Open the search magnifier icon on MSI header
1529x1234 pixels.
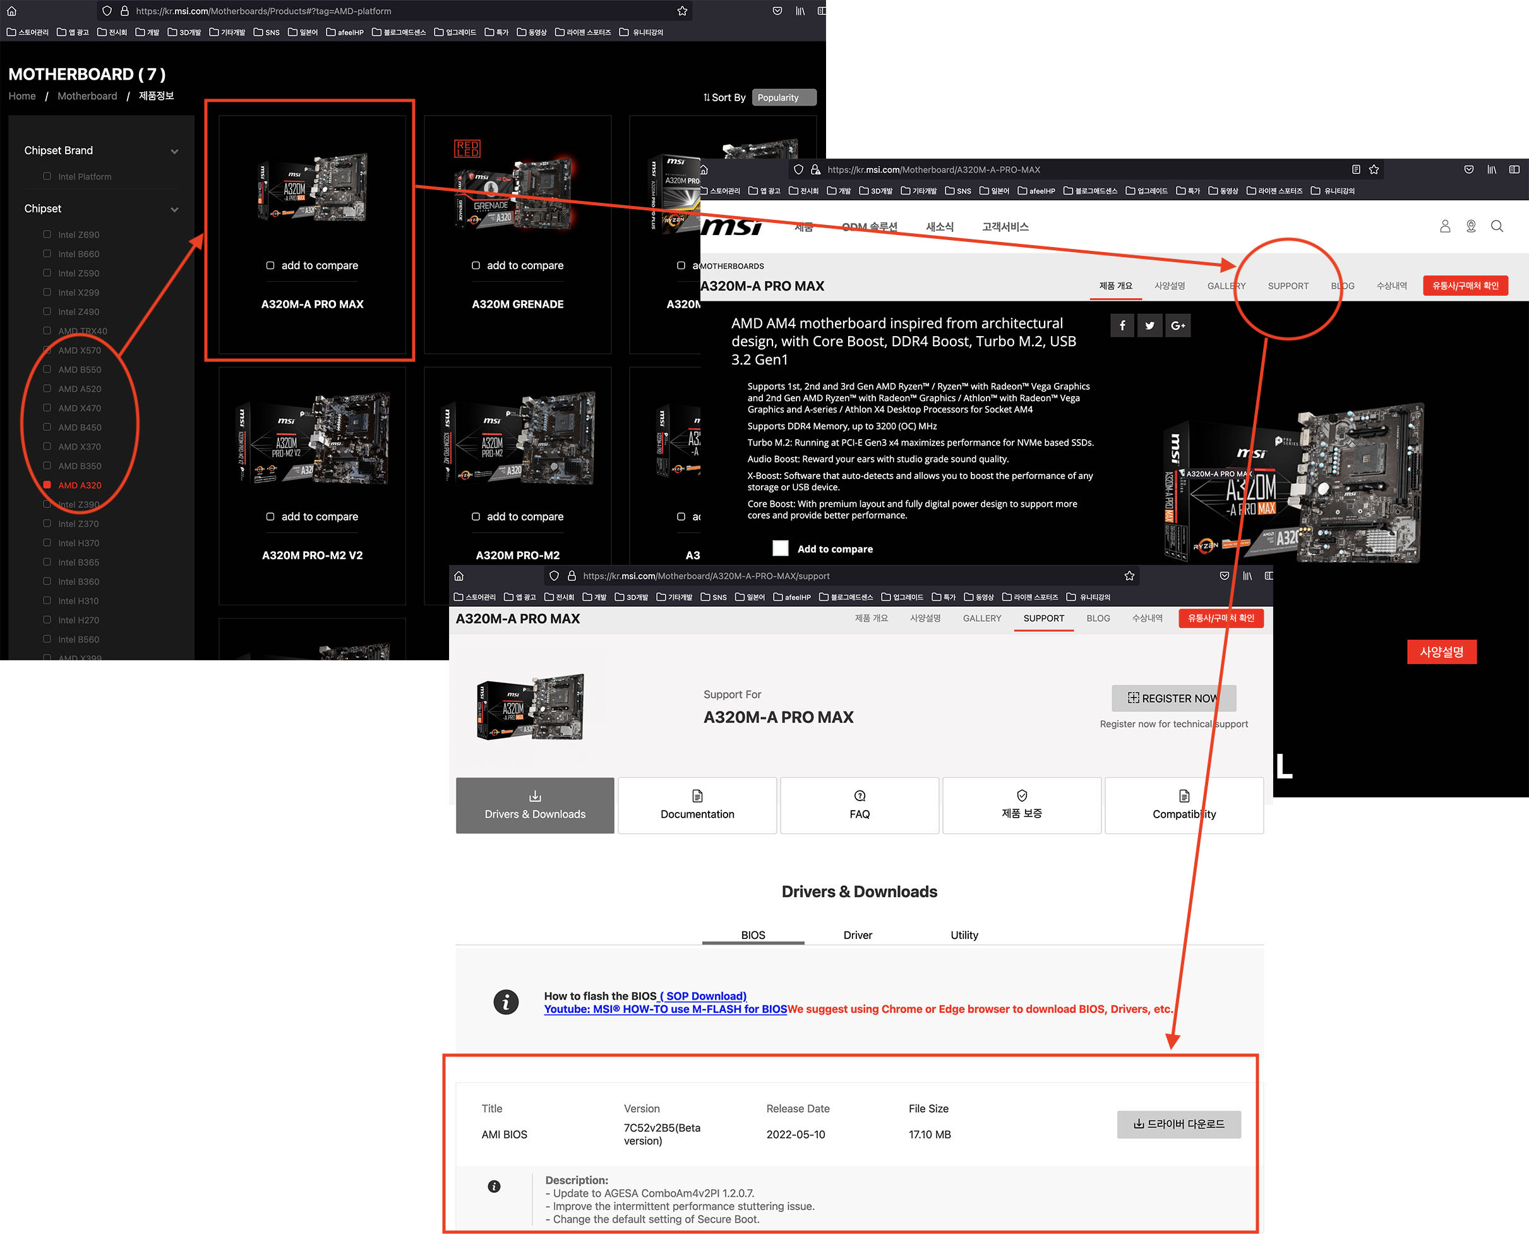(x=1497, y=226)
